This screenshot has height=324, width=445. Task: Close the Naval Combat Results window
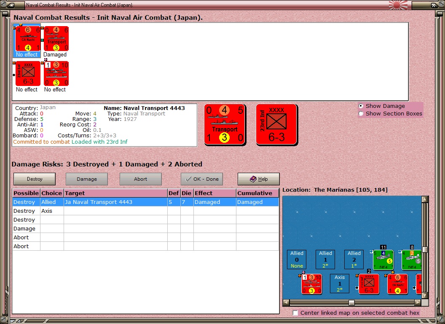434,5
